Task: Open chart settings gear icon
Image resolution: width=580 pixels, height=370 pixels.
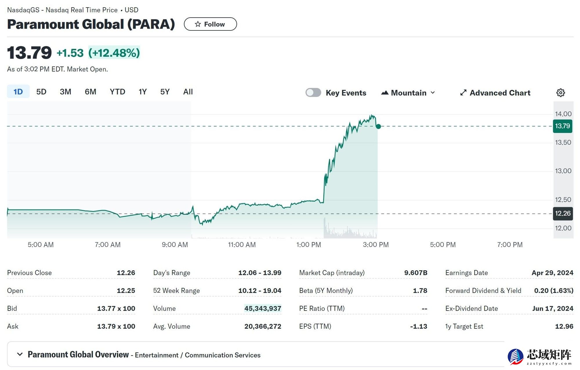Action: click(x=560, y=93)
